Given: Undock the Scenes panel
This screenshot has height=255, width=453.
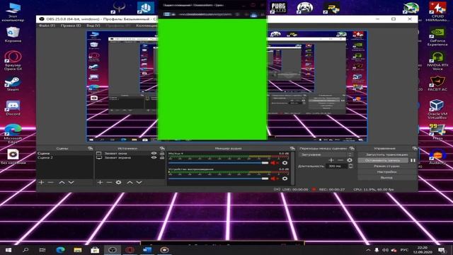Looking at the screenshot, I should (x=90, y=148).
